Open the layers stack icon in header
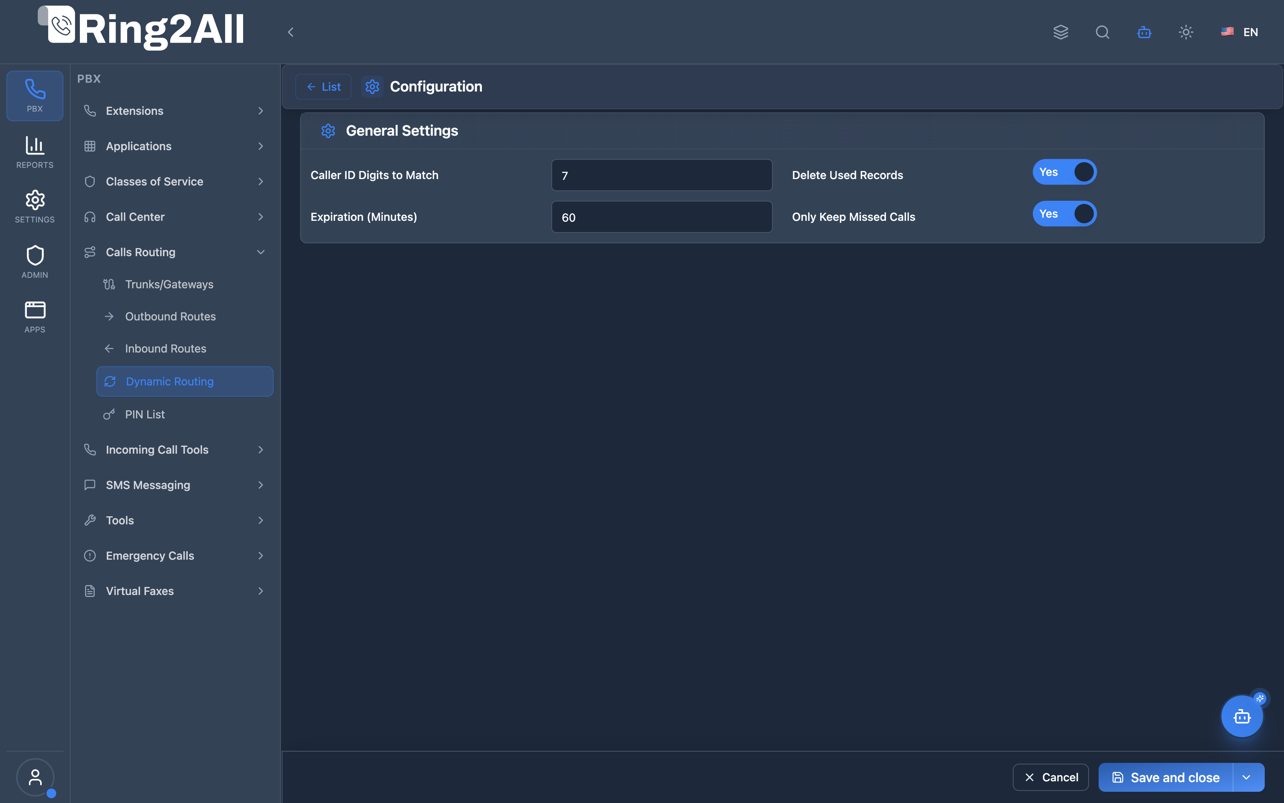This screenshot has width=1284, height=803. coord(1061,33)
